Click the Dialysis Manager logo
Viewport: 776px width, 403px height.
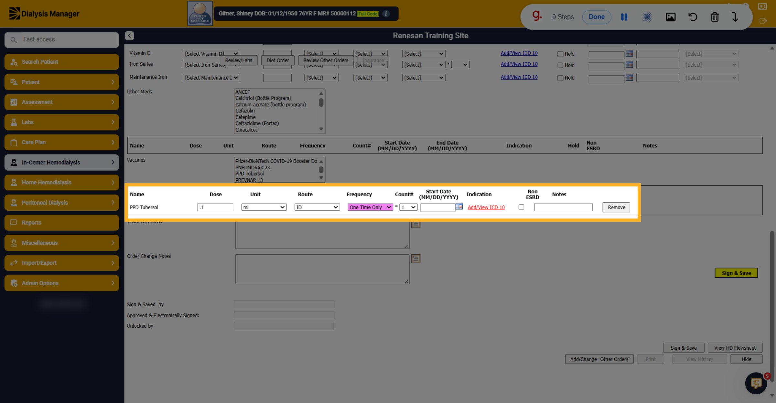(44, 14)
